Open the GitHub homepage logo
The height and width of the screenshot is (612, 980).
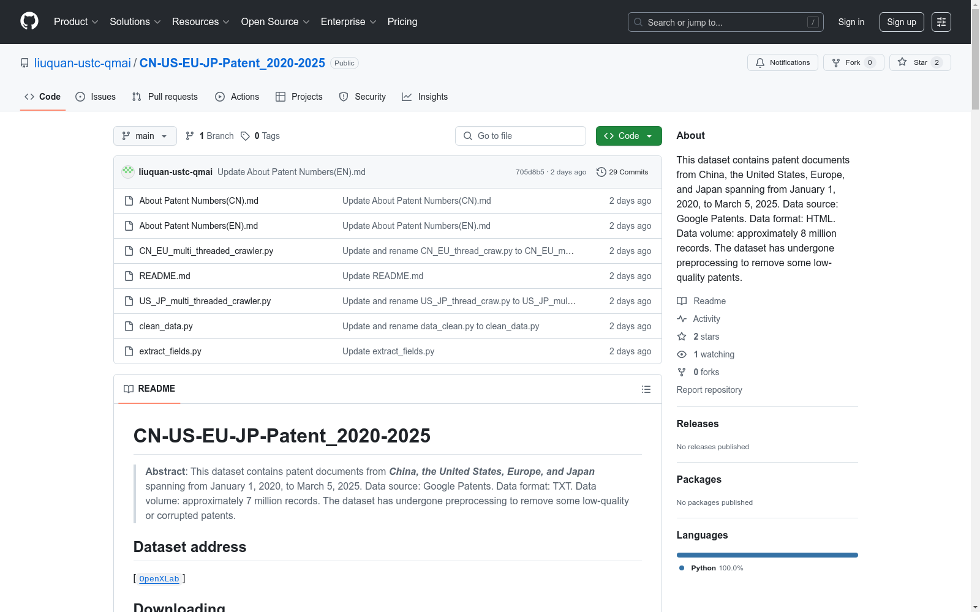coord(29,21)
